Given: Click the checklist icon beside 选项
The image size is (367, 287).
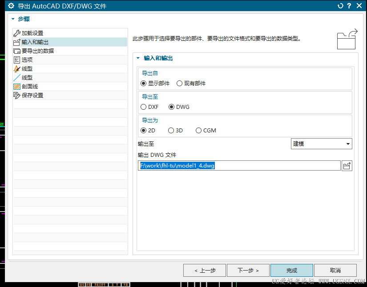Looking at the screenshot, I should [x=17, y=60].
